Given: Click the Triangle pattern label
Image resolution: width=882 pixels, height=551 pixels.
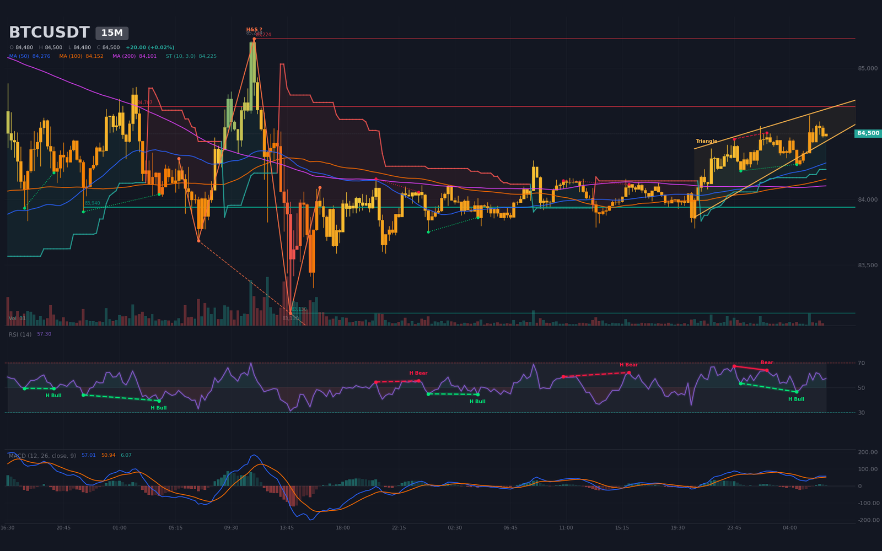Looking at the screenshot, I should (707, 141).
